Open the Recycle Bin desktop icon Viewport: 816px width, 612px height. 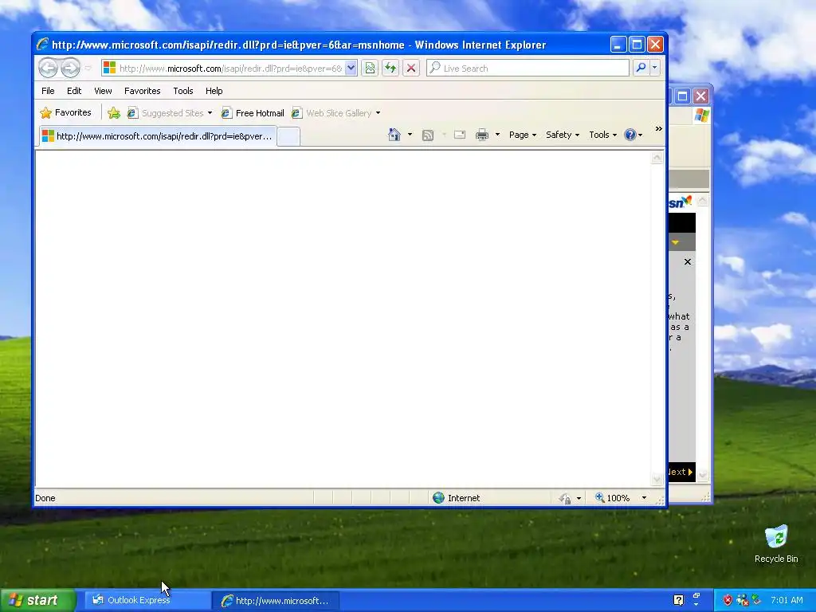pyautogui.click(x=776, y=543)
